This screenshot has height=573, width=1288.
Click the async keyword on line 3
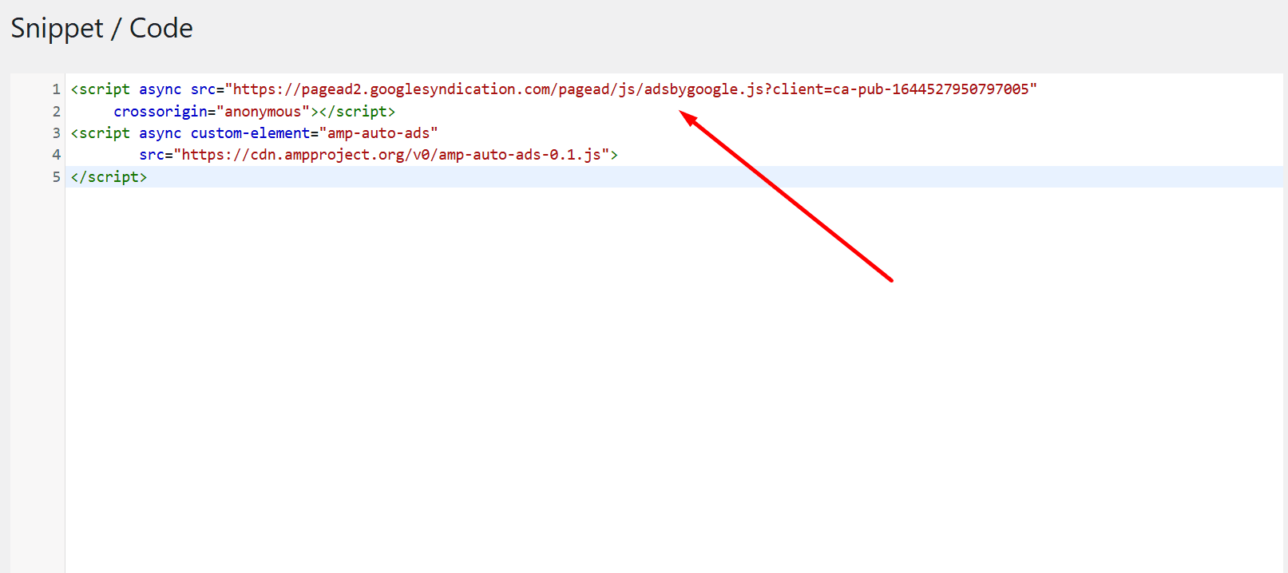point(160,133)
